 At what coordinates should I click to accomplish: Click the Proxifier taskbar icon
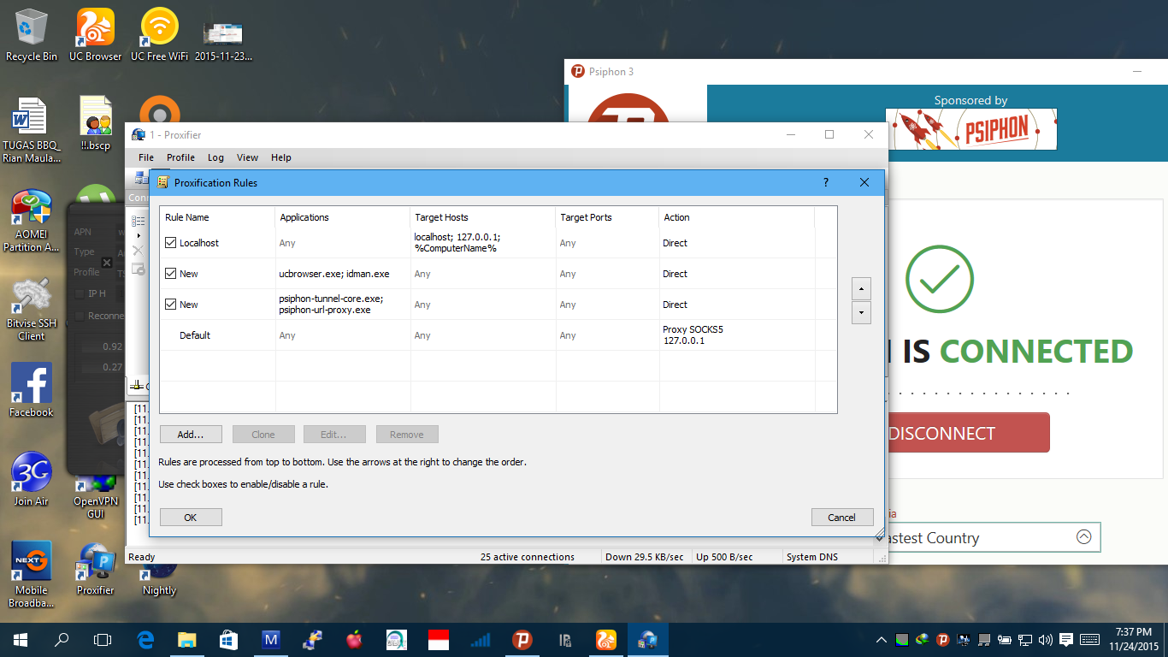pyautogui.click(x=647, y=639)
